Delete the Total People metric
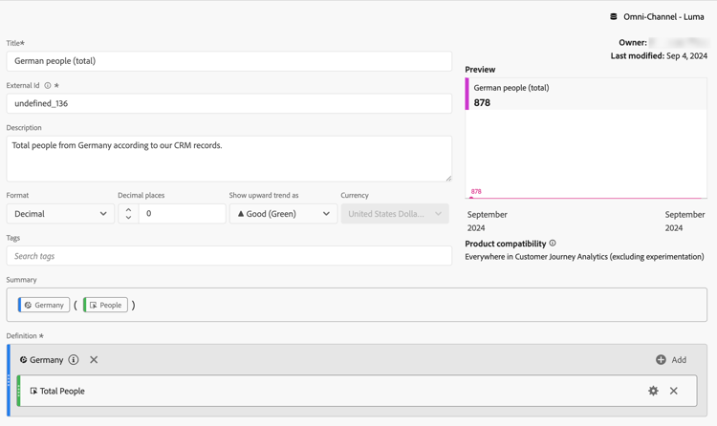 674,391
